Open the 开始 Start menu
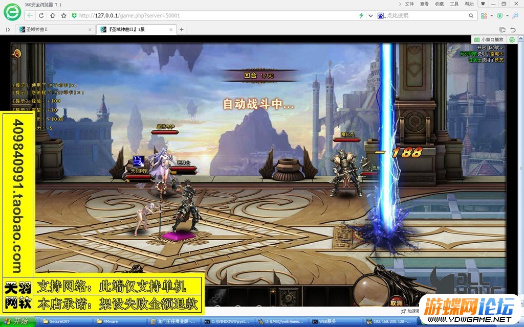Viewport: 524px width, 327px height. pos(18,322)
